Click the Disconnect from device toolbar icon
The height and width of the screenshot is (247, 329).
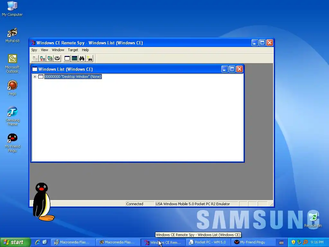(x=43, y=59)
